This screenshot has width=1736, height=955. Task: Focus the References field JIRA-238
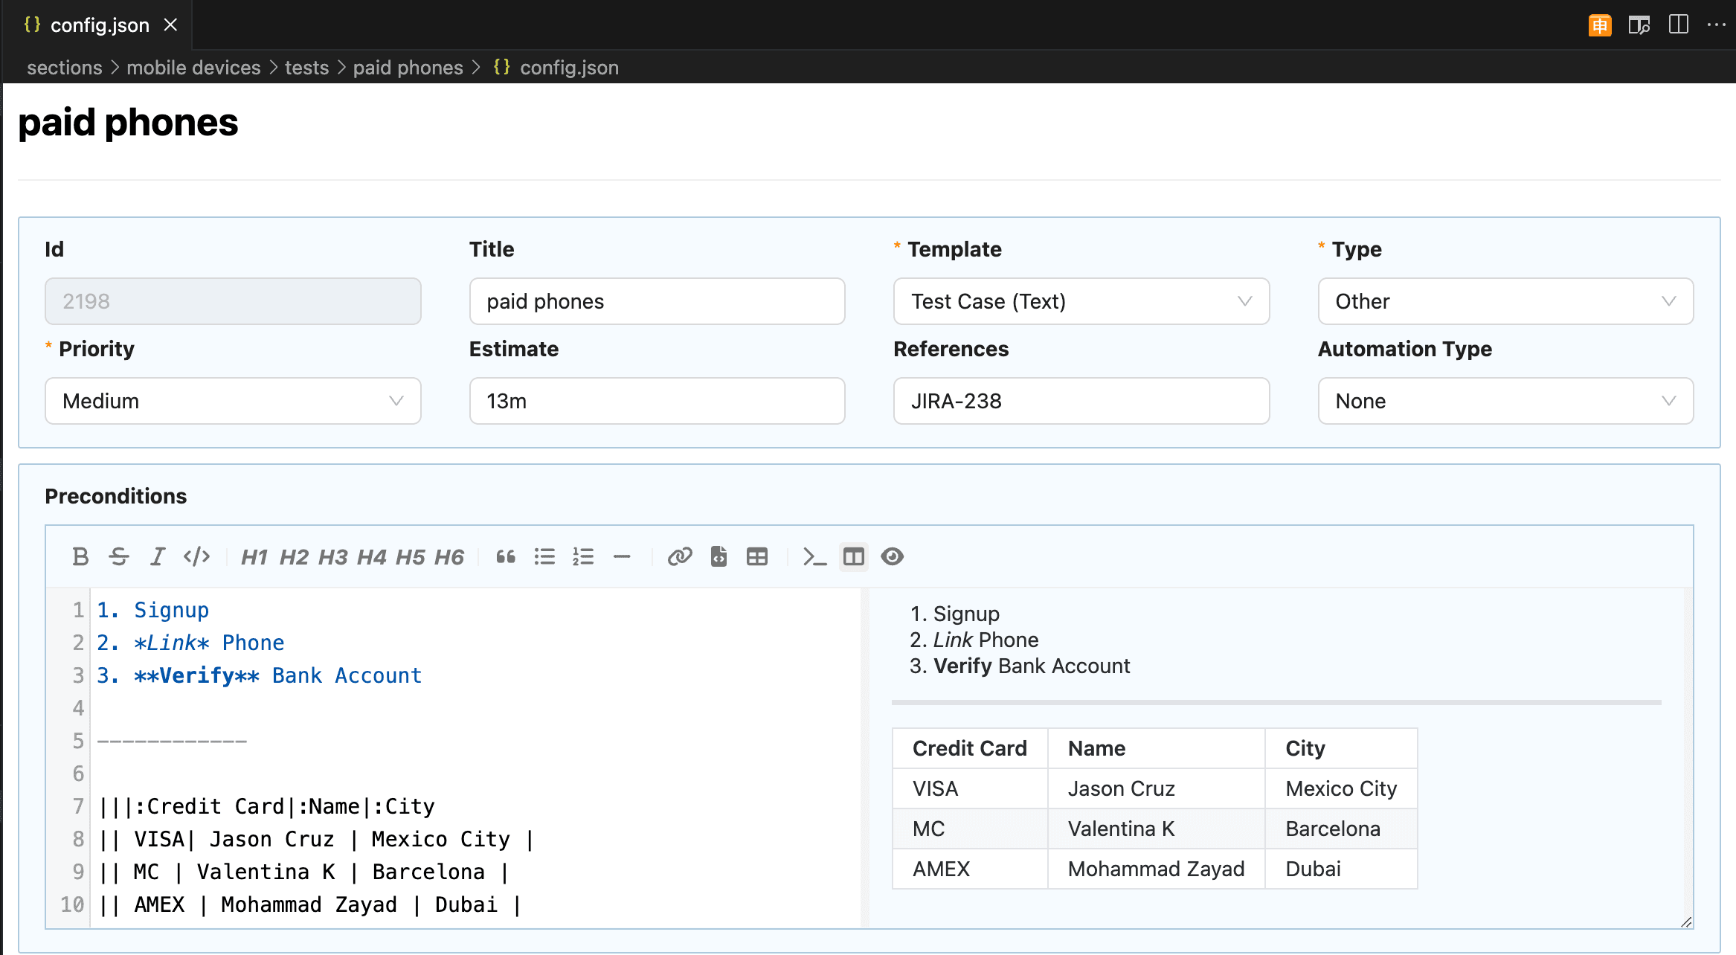[x=1081, y=401]
